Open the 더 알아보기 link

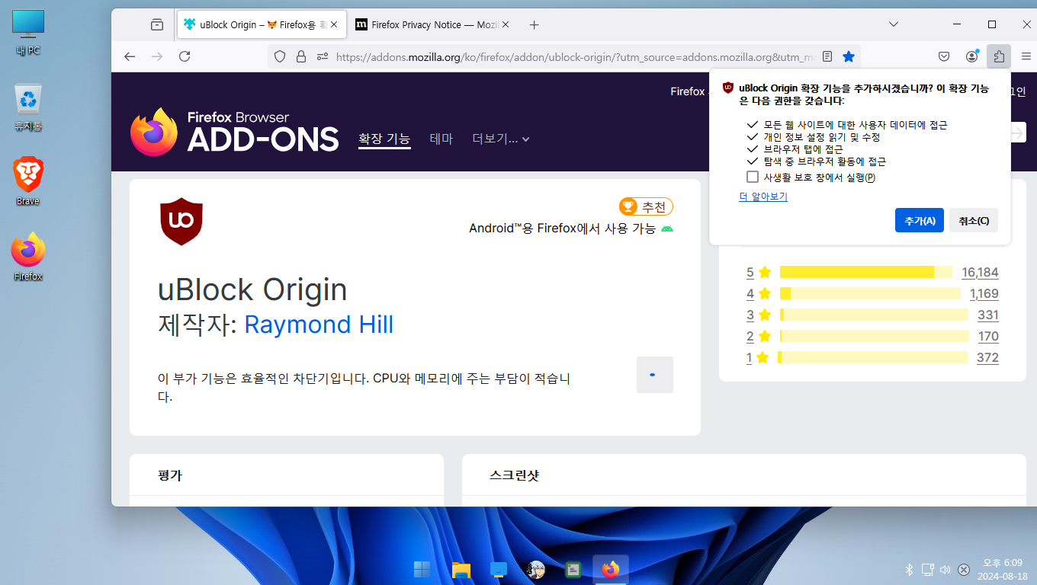[x=763, y=197]
